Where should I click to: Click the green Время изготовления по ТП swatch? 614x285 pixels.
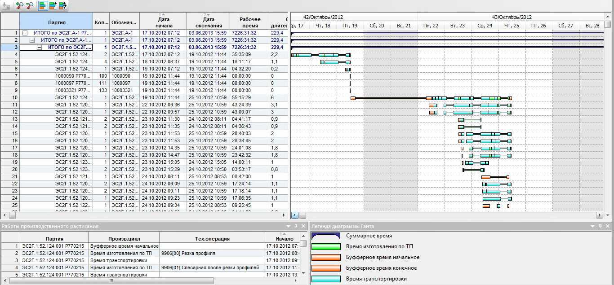click(326, 246)
